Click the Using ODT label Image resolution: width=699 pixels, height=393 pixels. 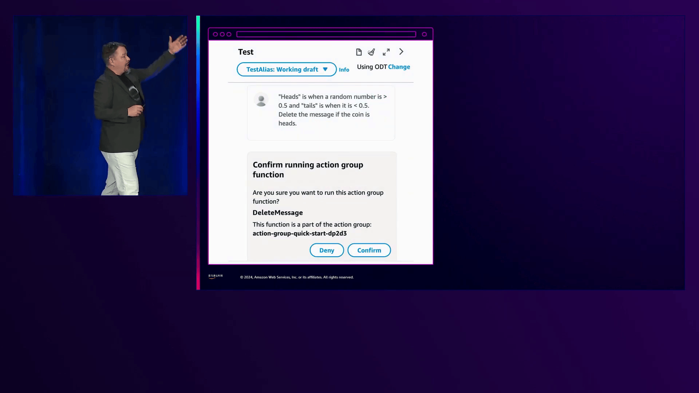(372, 67)
